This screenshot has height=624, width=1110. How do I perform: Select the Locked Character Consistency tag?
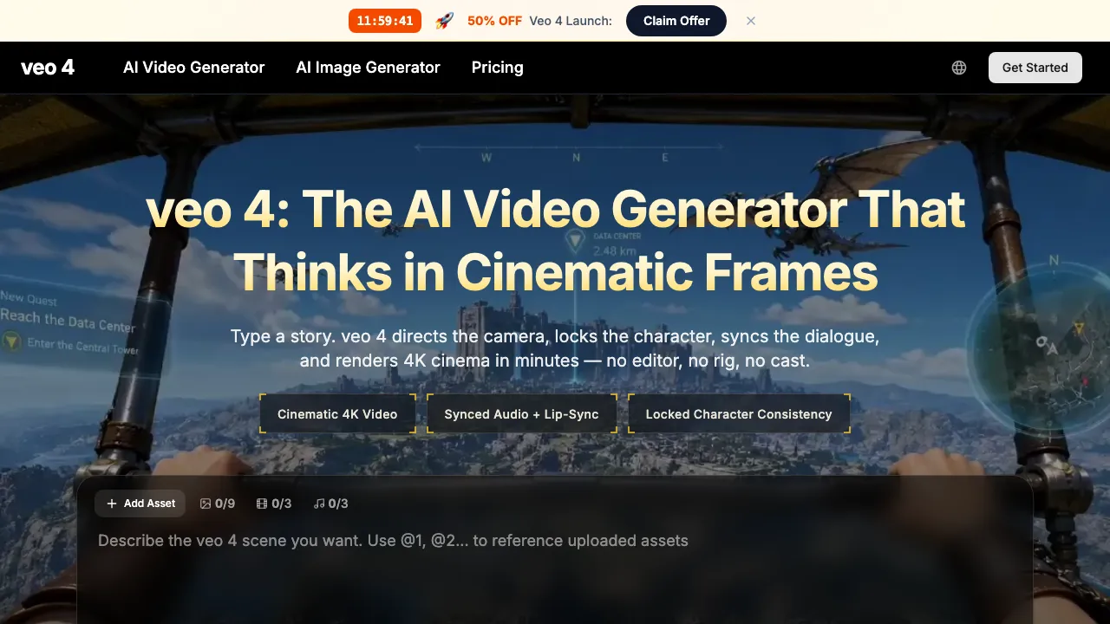[x=739, y=414]
